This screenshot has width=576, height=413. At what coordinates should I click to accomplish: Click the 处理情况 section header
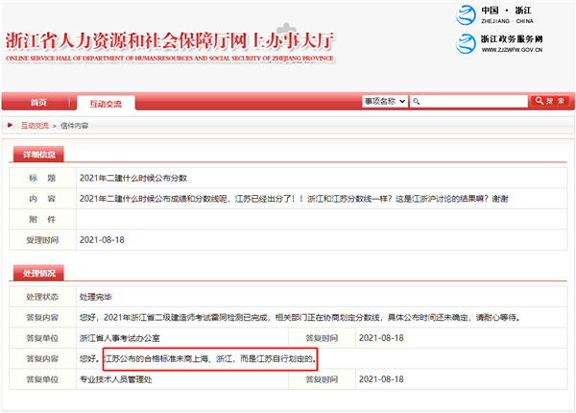click(x=39, y=272)
